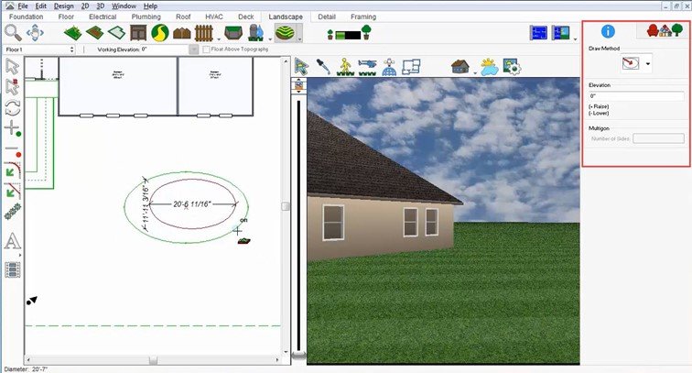Open the Draw Method dropdown arrow
692x373 pixels.
(x=648, y=64)
